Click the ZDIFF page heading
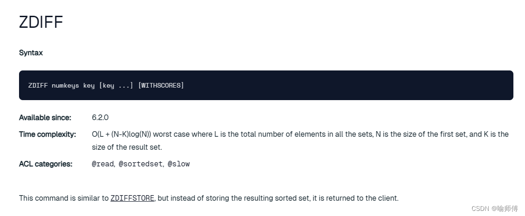Image resolution: width=525 pixels, height=216 pixels. [41, 22]
